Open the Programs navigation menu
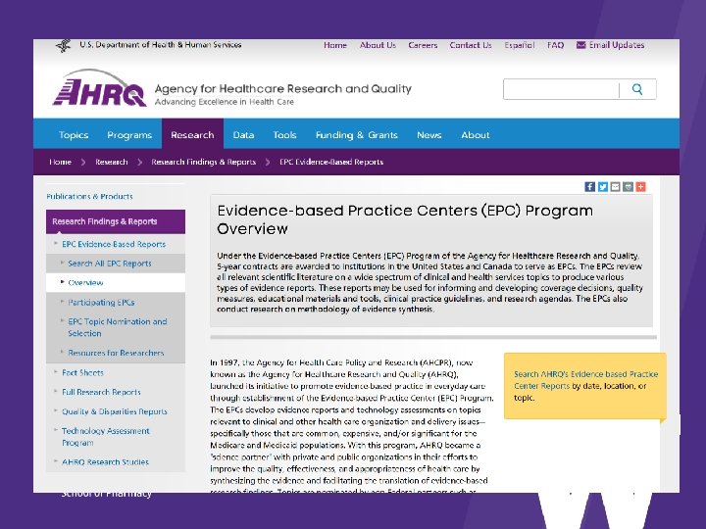706x529 pixels. [129, 135]
